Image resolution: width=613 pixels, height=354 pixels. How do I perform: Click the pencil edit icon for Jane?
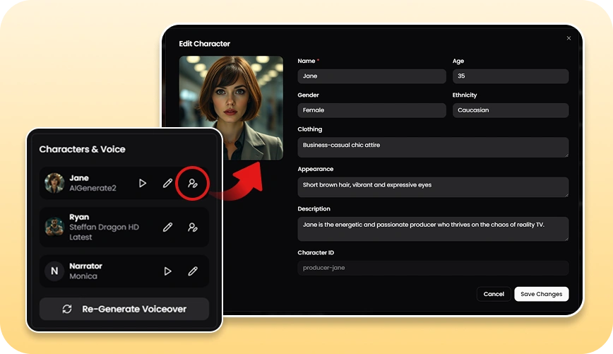click(167, 183)
